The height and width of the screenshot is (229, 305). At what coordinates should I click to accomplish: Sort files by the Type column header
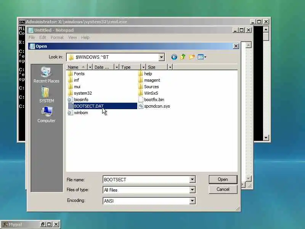(x=130, y=67)
